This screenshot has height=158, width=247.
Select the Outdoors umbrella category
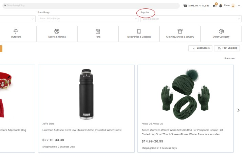16,31
